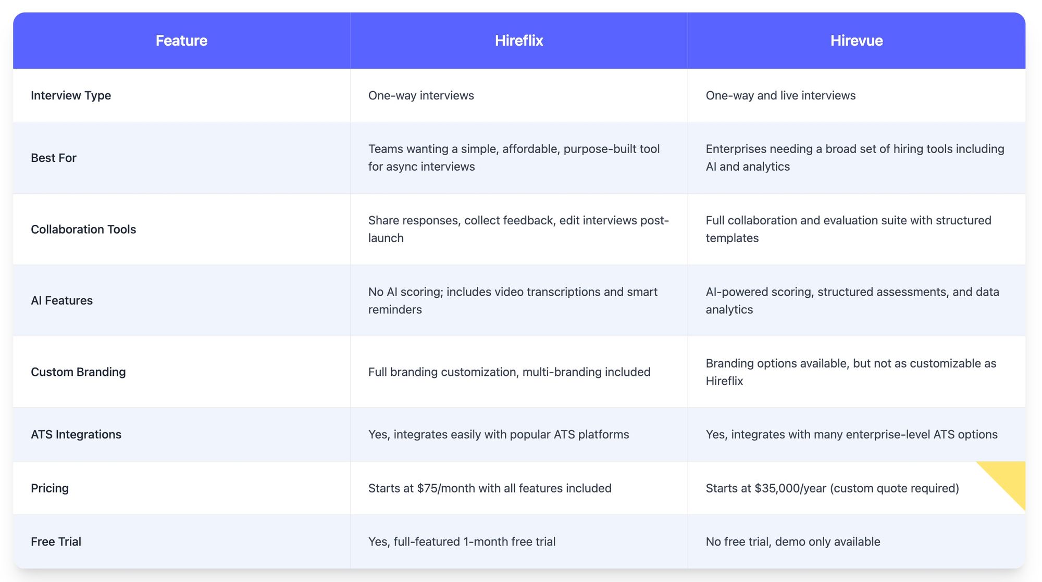This screenshot has height=582, width=1042.
Task: Click 'Yes, full-featured 1-month free trial' cell
Action: pyautogui.click(x=462, y=541)
